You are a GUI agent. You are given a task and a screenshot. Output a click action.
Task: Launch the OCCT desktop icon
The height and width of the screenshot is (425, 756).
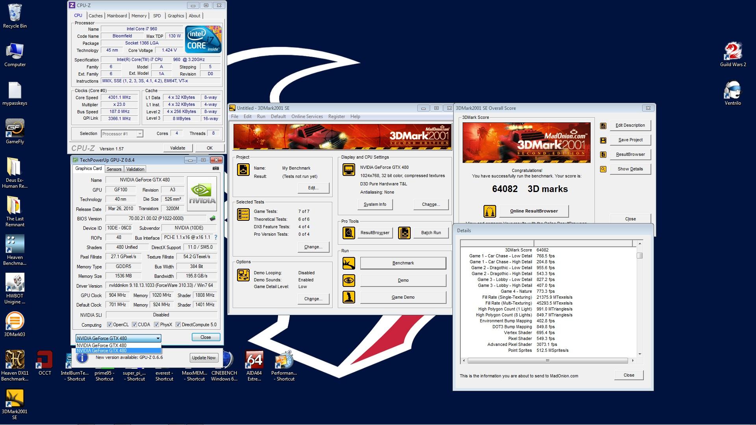coord(44,363)
